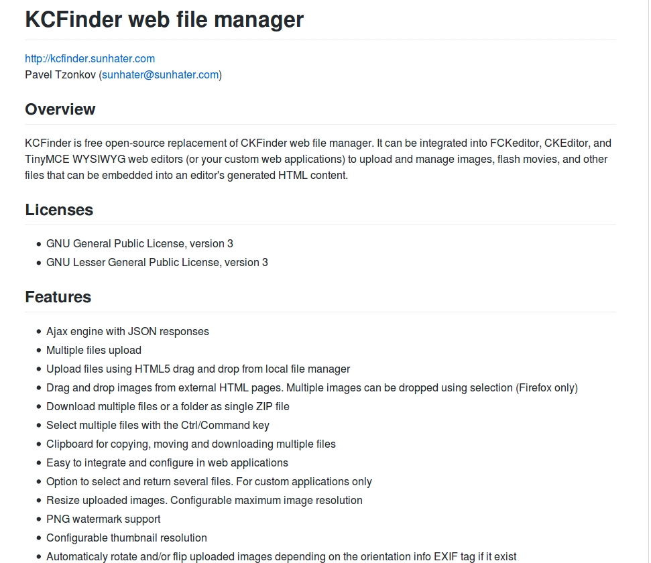This screenshot has width=651, height=563.
Task: Click the KCFinder web file manager title
Action: [x=164, y=19]
